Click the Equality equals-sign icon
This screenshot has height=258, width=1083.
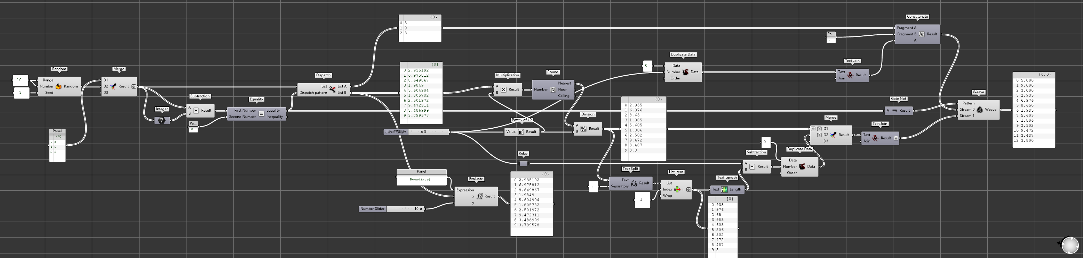[x=261, y=113]
